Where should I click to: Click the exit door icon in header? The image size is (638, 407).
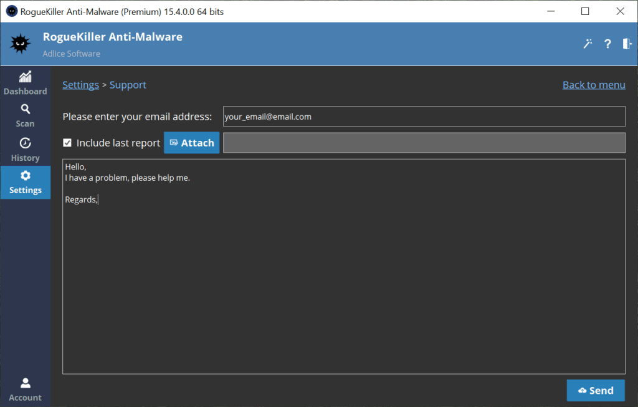627,44
